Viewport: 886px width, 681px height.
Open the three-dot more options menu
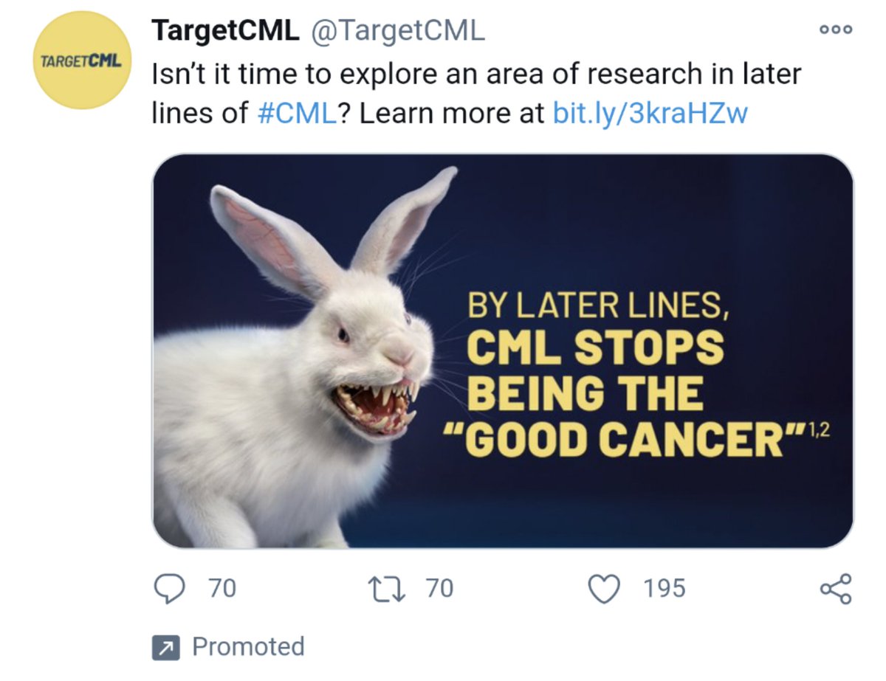(836, 30)
